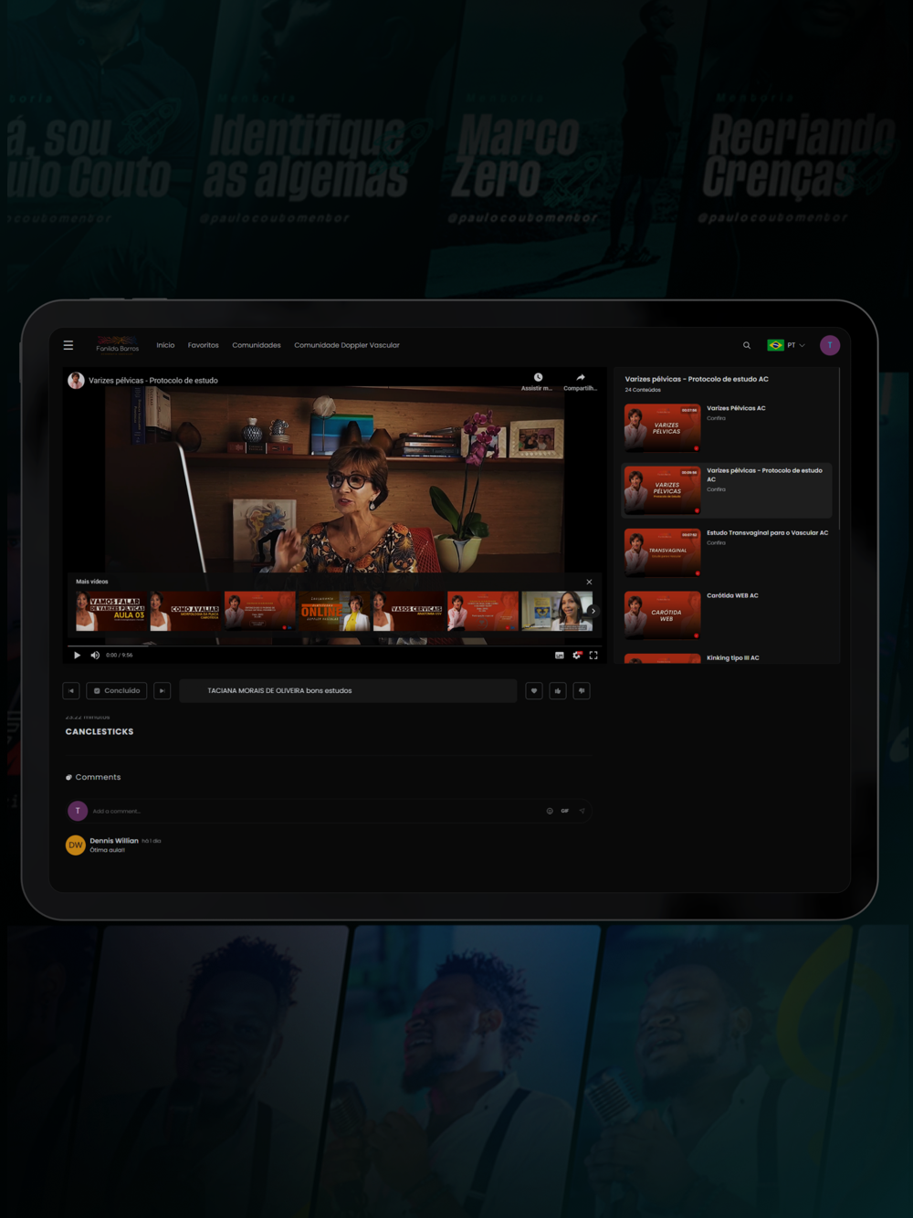This screenshot has height=1218, width=913.
Task: Select Estudo Transvaginal para o Vascular AC title
Action: [x=767, y=532]
